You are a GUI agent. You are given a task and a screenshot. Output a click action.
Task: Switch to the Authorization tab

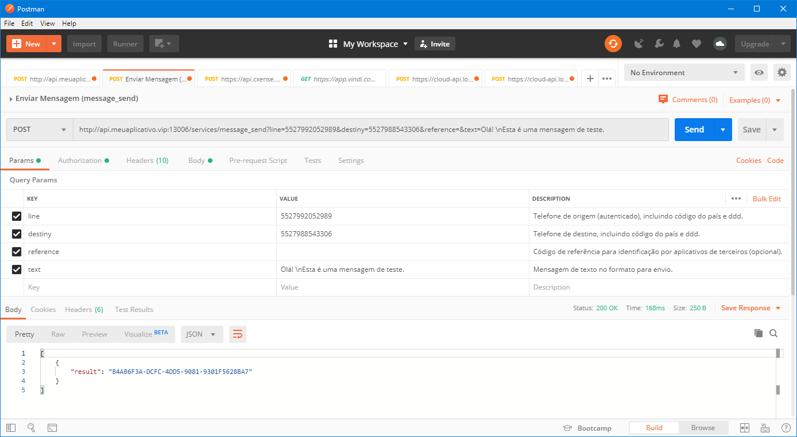click(80, 161)
